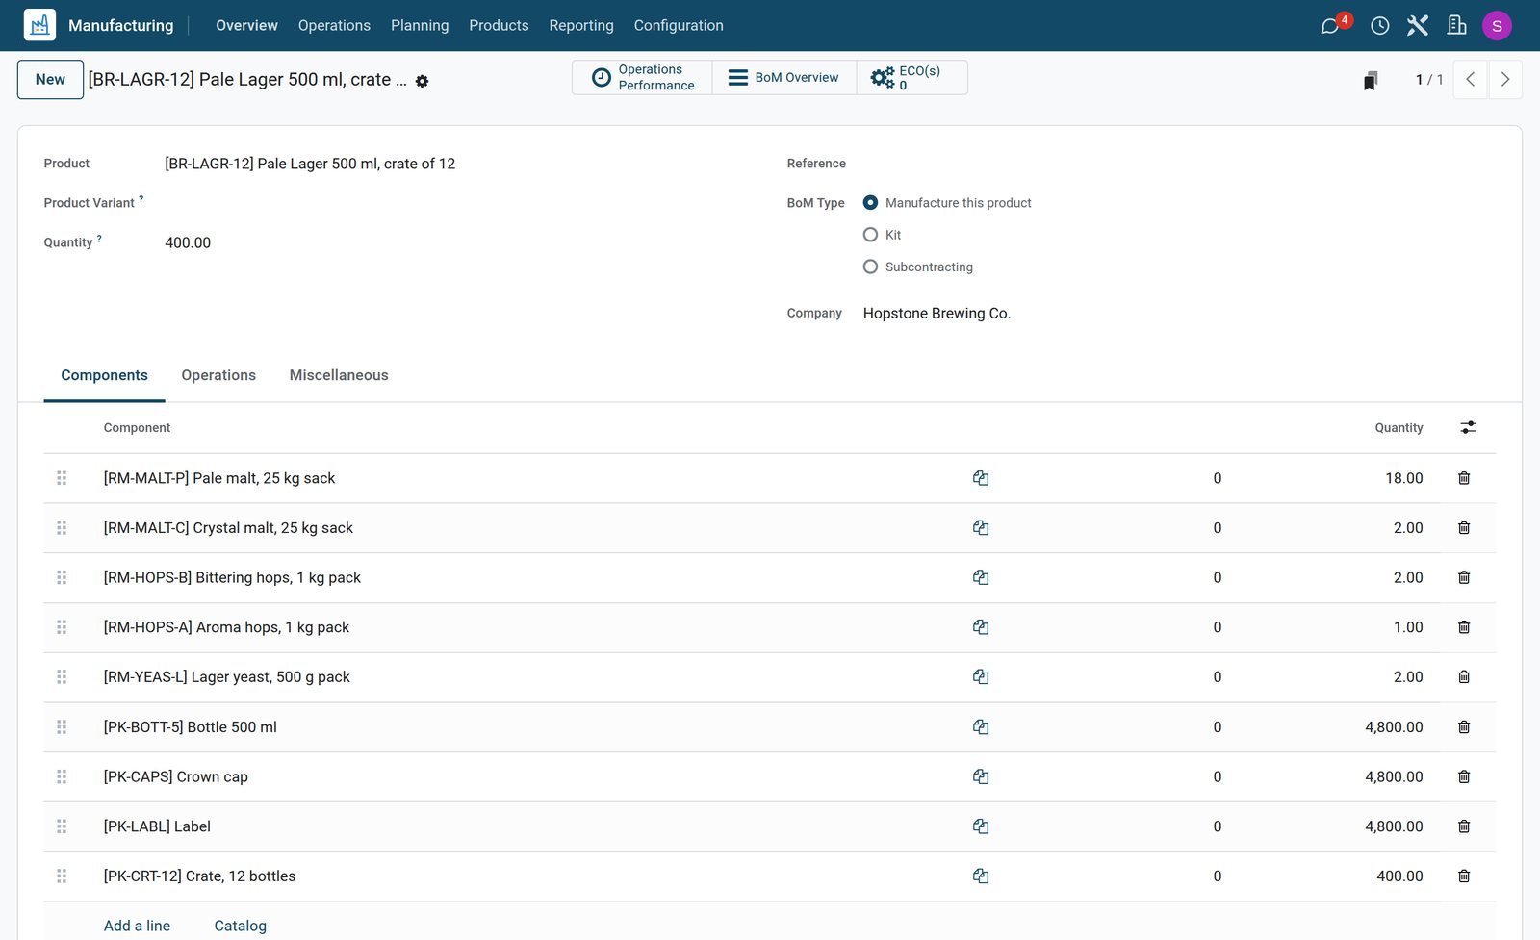Click the gear actions icon beside title
Viewport: 1540px width, 940px height.
tap(422, 82)
